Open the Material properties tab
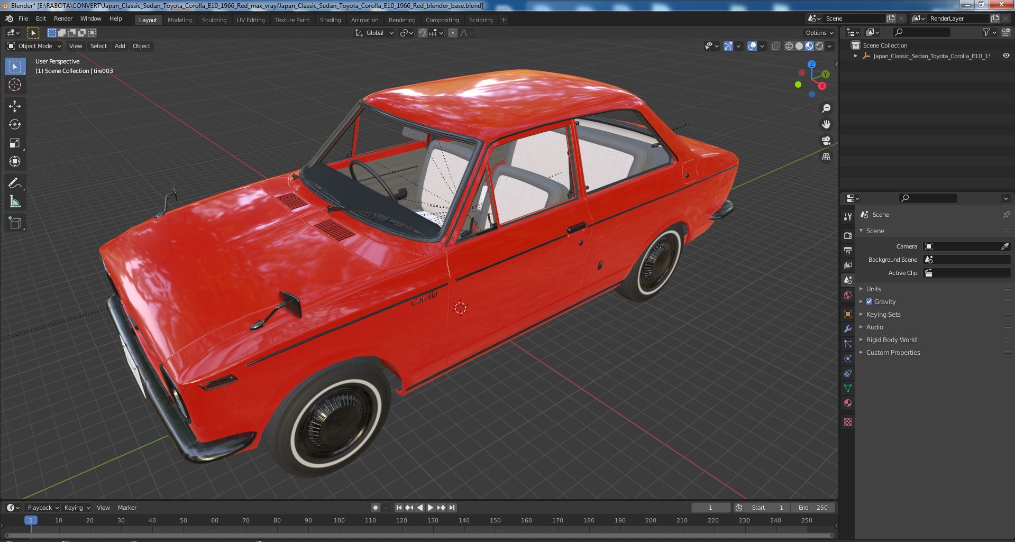This screenshot has width=1015, height=542. tap(848, 403)
